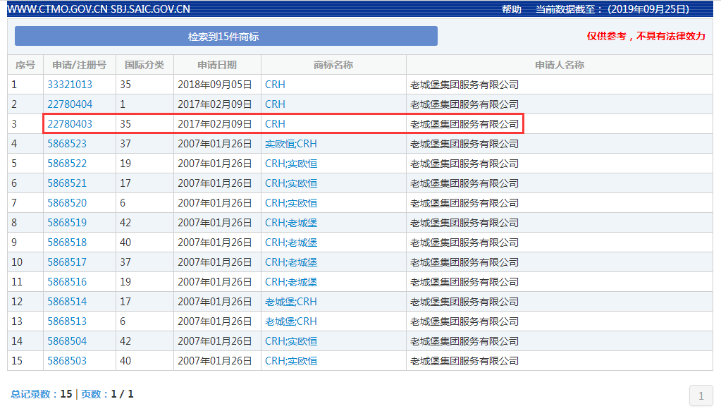Screen dimensions: 721x411
Task: Click the 申请人名称 column header
Action: coord(560,65)
